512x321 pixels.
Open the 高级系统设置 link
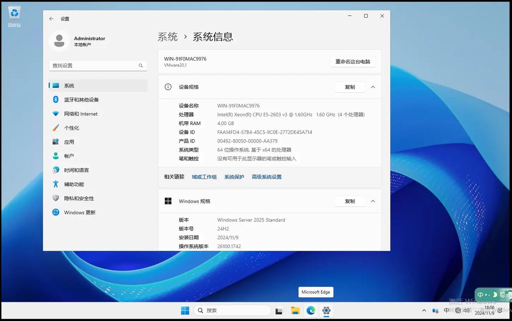click(266, 177)
